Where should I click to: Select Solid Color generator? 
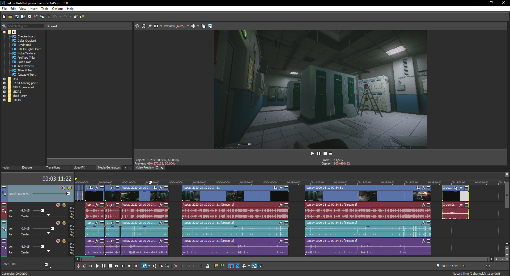click(x=24, y=62)
